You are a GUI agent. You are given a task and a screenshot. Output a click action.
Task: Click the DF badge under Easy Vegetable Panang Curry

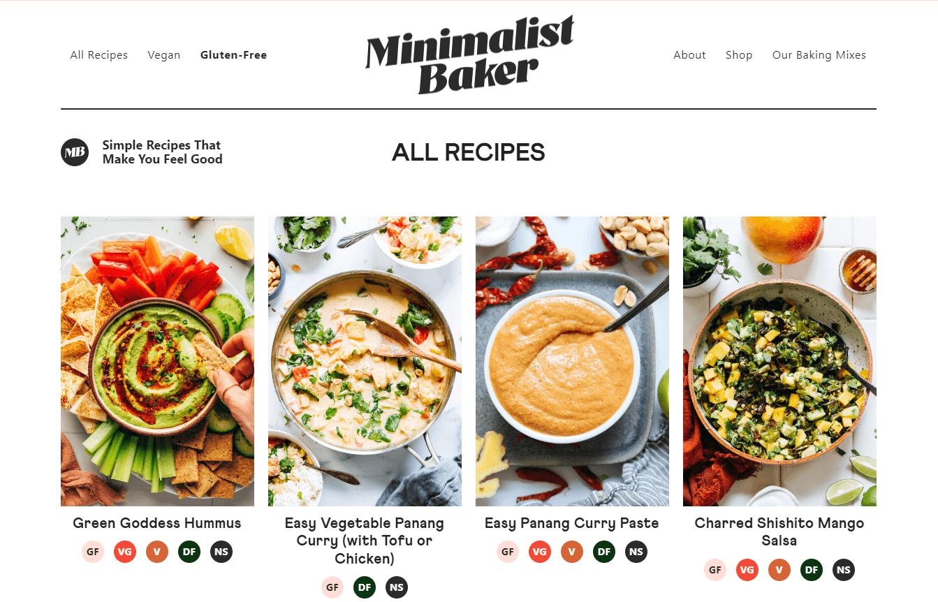point(365,587)
